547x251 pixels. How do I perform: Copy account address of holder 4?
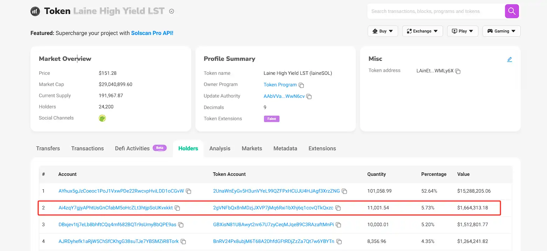click(x=183, y=242)
